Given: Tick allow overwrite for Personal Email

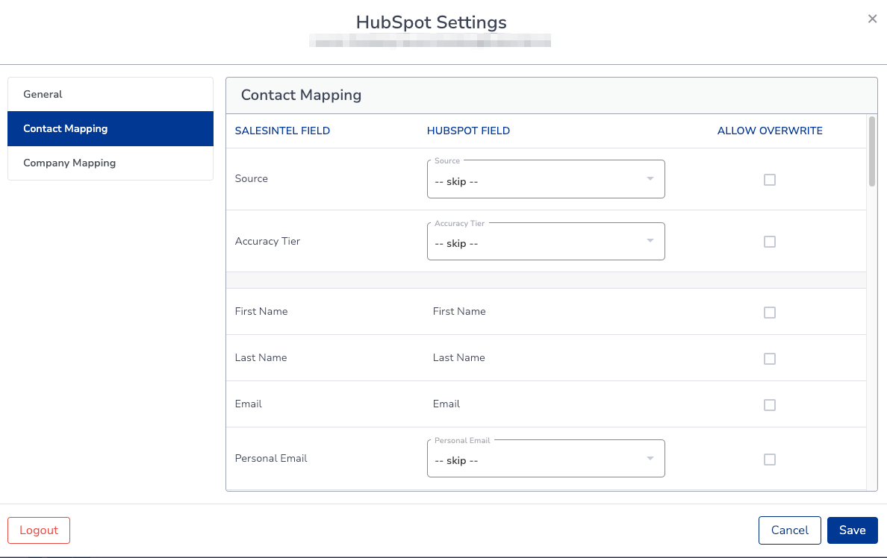Looking at the screenshot, I should pyautogui.click(x=769, y=460).
